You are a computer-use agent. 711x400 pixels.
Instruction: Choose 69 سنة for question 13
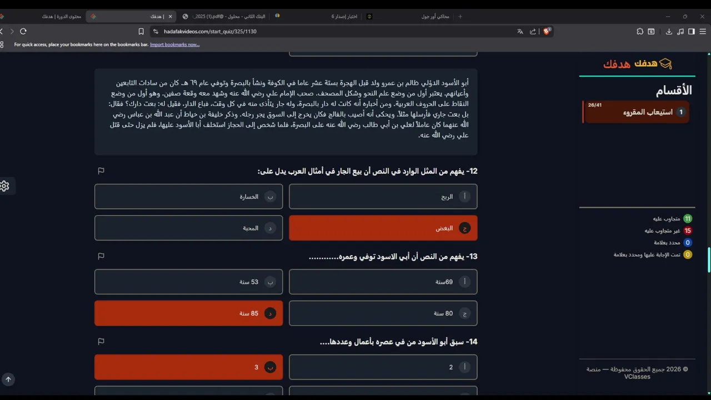[x=383, y=282]
